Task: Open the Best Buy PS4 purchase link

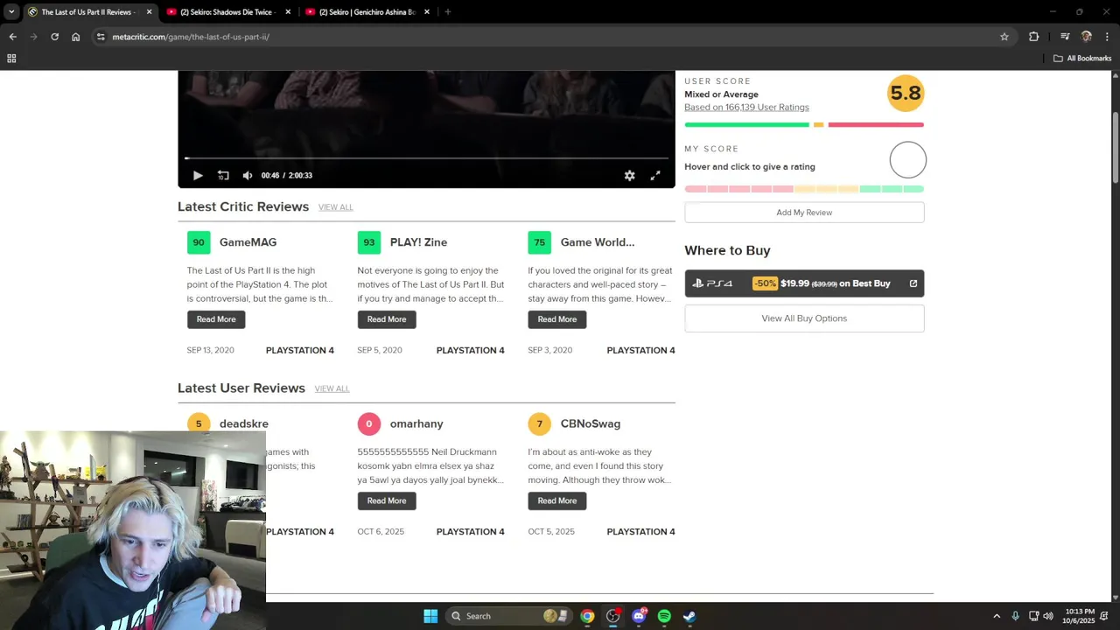Action: [804, 283]
